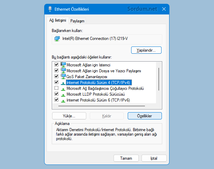Click the QoS Paket Zamanlayıcısı icon
Image resolution: width=214 pixels, height=169 pixels.
pos(63,77)
